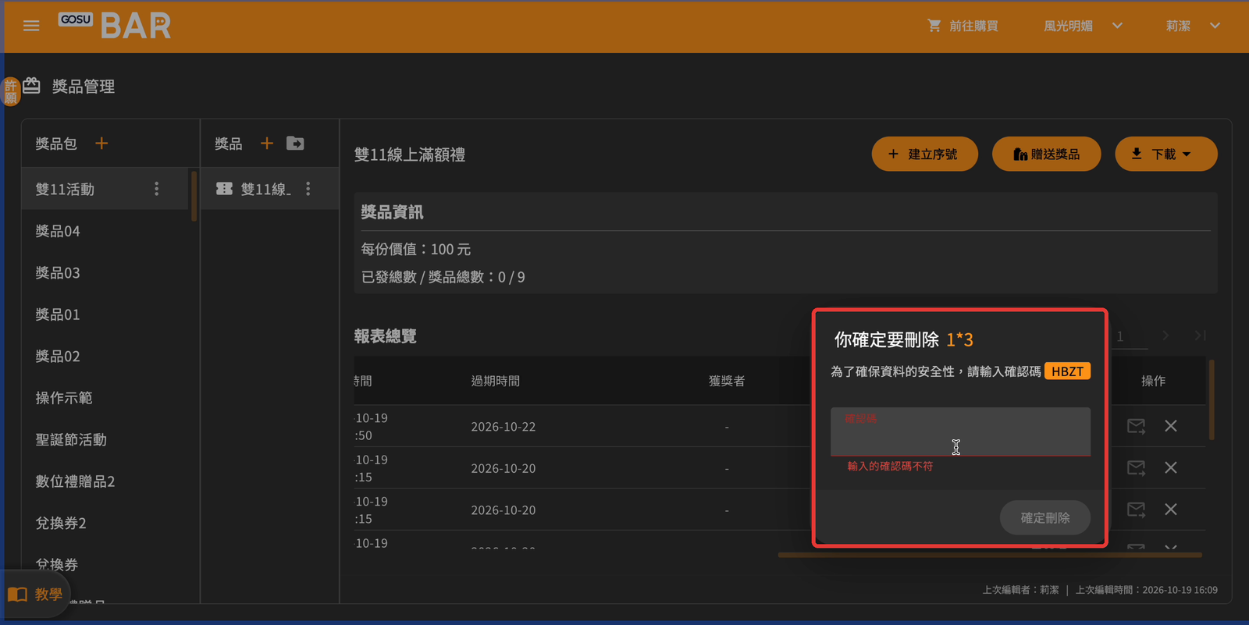The image size is (1249, 625).
Task: Open the three-dot menu for the 雙11線 prize
Action: point(308,189)
